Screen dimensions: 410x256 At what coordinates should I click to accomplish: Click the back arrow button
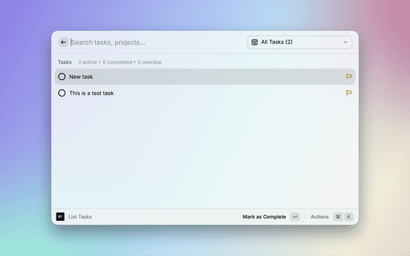pos(63,42)
